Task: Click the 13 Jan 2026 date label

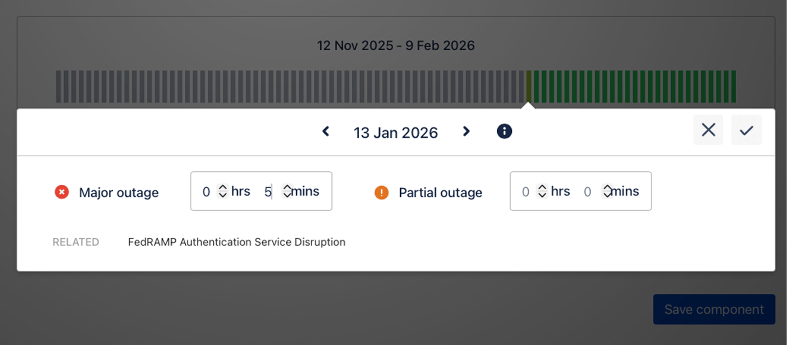Action: (x=395, y=132)
